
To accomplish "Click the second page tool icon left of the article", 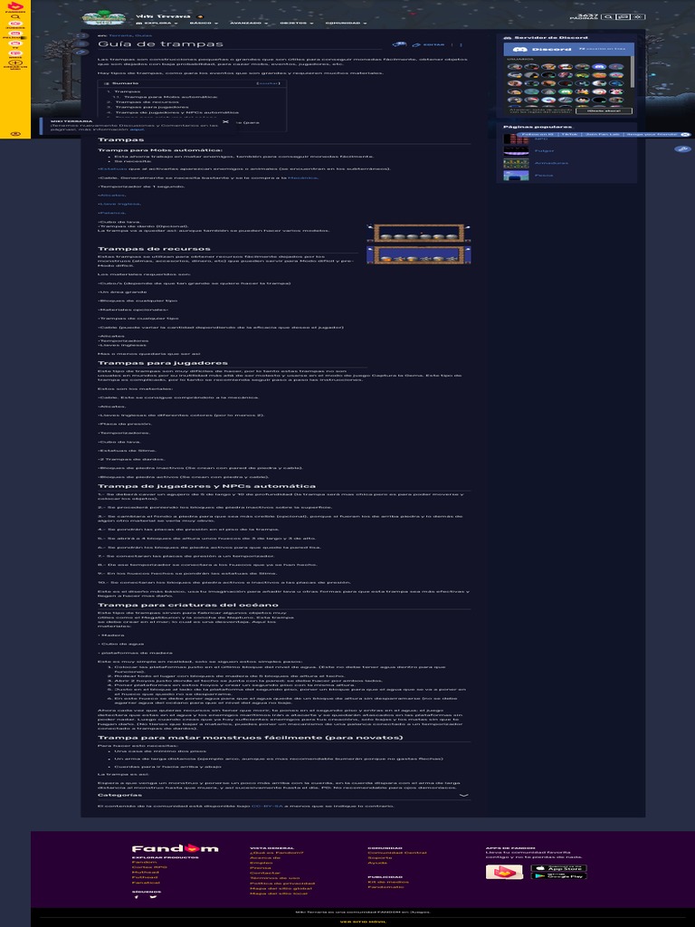I will [82, 43].
